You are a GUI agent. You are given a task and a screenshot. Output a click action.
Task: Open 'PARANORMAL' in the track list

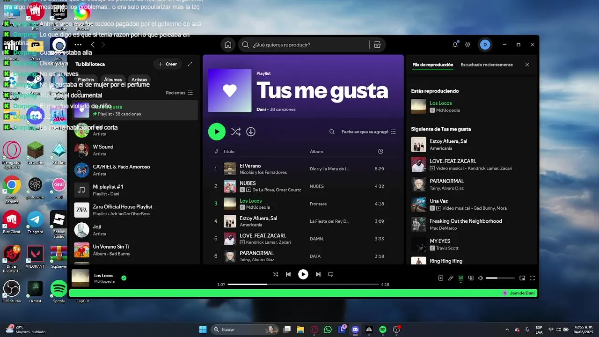256,253
